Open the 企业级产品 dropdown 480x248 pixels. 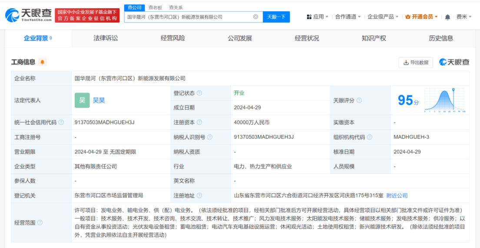[383, 17]
